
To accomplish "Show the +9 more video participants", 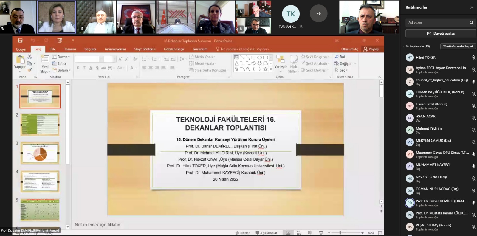I will click(319, 13).
